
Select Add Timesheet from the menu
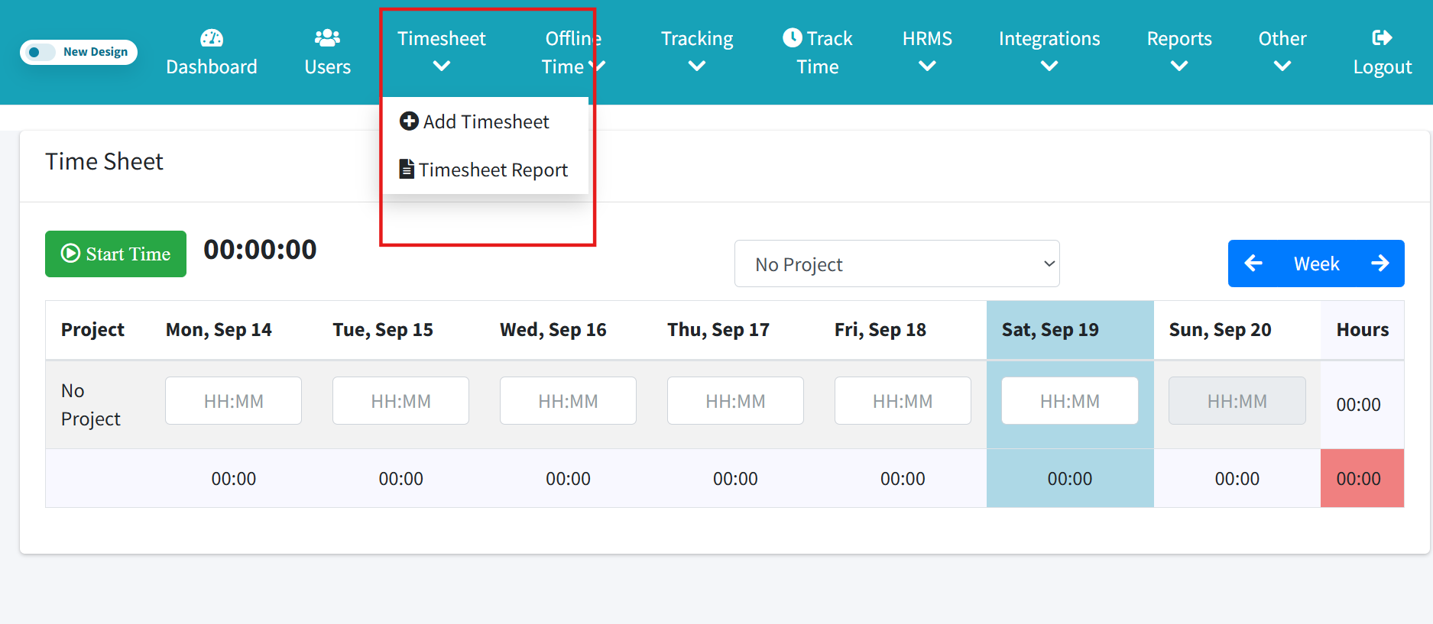coord(486,121)
